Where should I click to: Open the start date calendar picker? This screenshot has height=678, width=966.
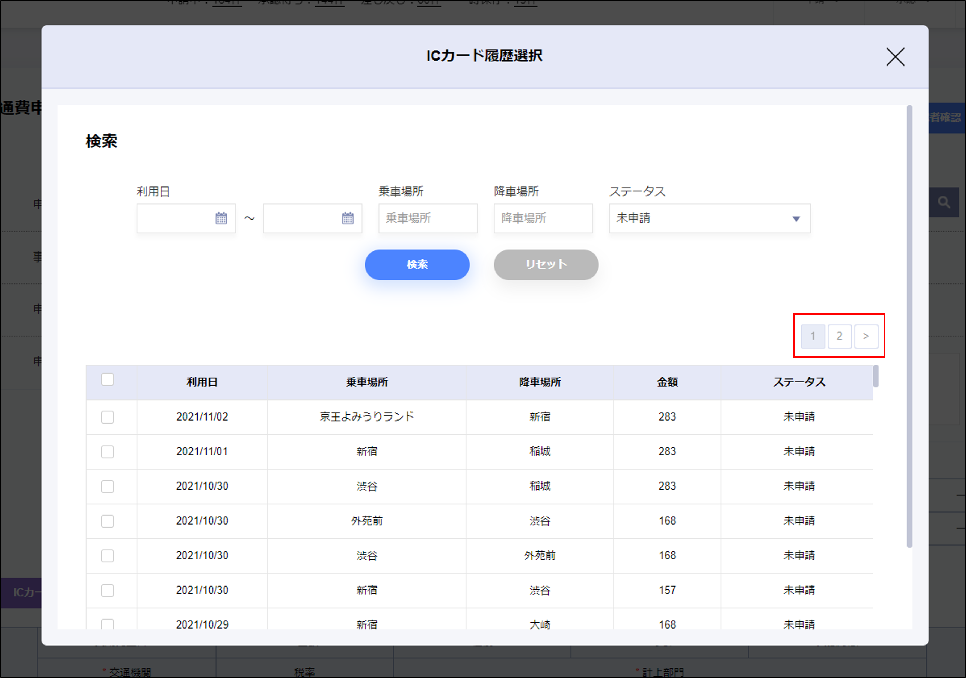pyautogui.click(x=221, y=218)
